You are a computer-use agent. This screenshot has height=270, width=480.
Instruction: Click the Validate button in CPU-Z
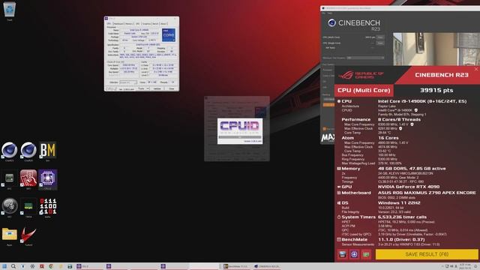pos(157,88)
